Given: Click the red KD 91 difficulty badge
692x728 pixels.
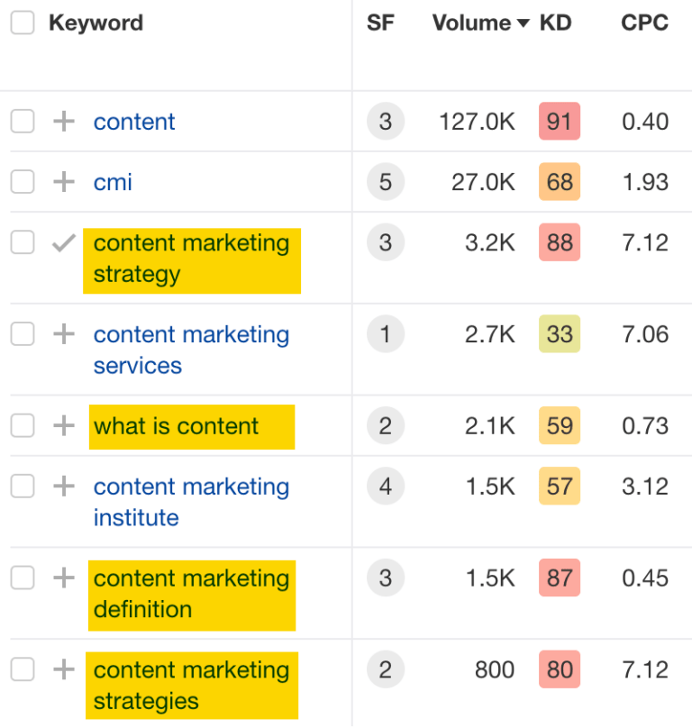Looking at the screenshot, I should click(x=560, y=122).
